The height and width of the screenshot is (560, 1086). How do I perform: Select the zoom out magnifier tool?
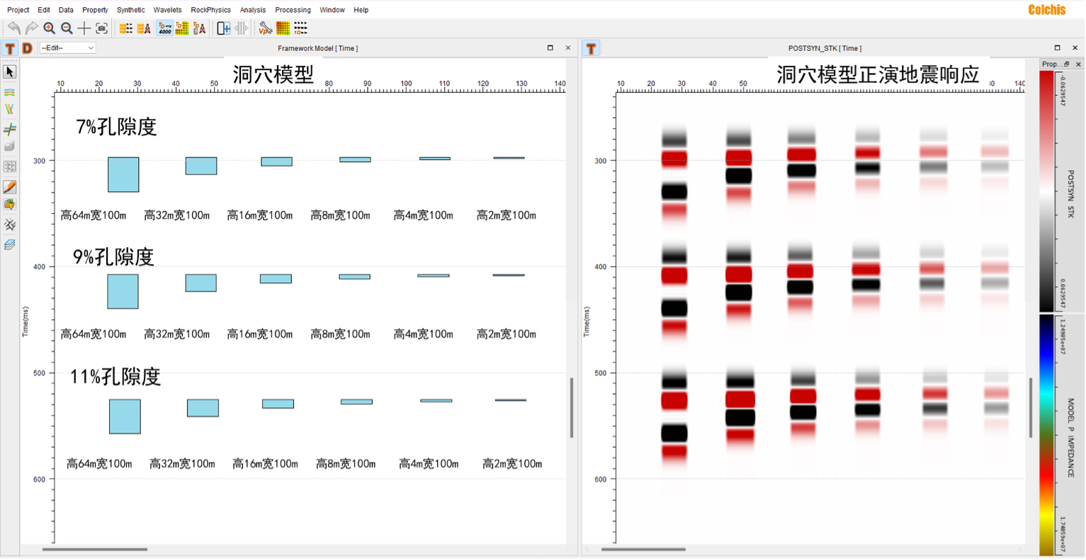click(x=67, y=28)
